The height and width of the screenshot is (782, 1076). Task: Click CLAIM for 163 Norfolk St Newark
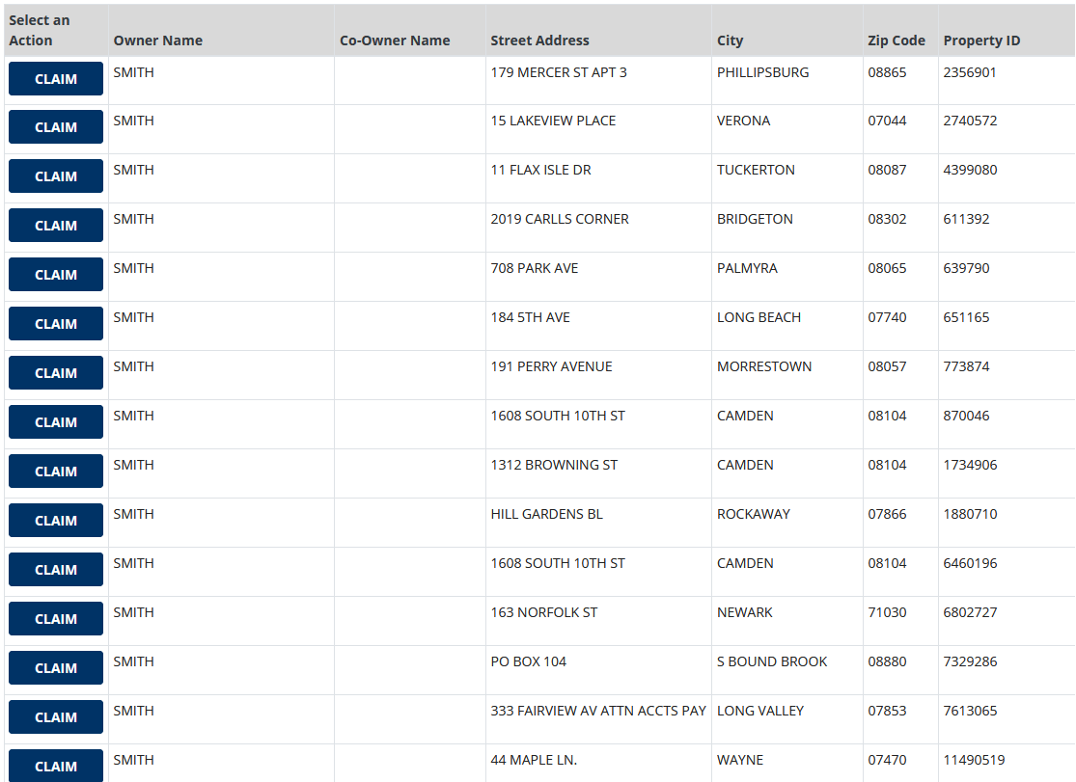[56, 619]
